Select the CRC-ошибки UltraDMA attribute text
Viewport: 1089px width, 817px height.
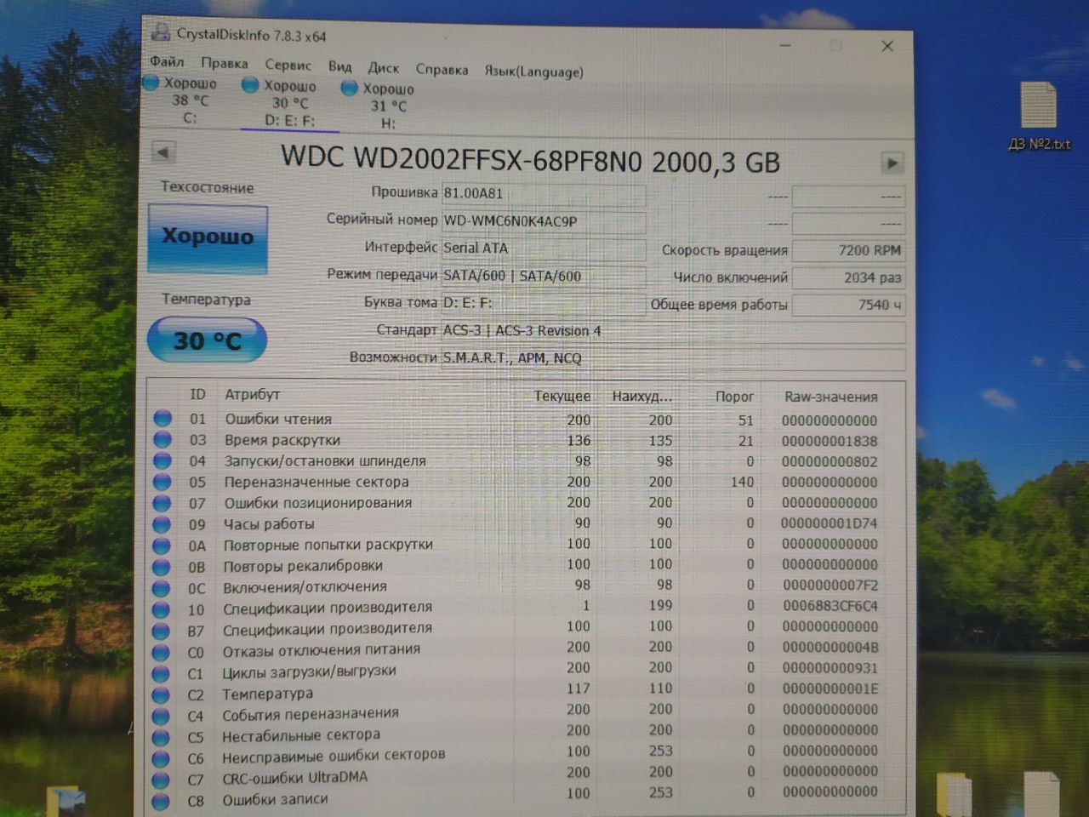[294, 777]
